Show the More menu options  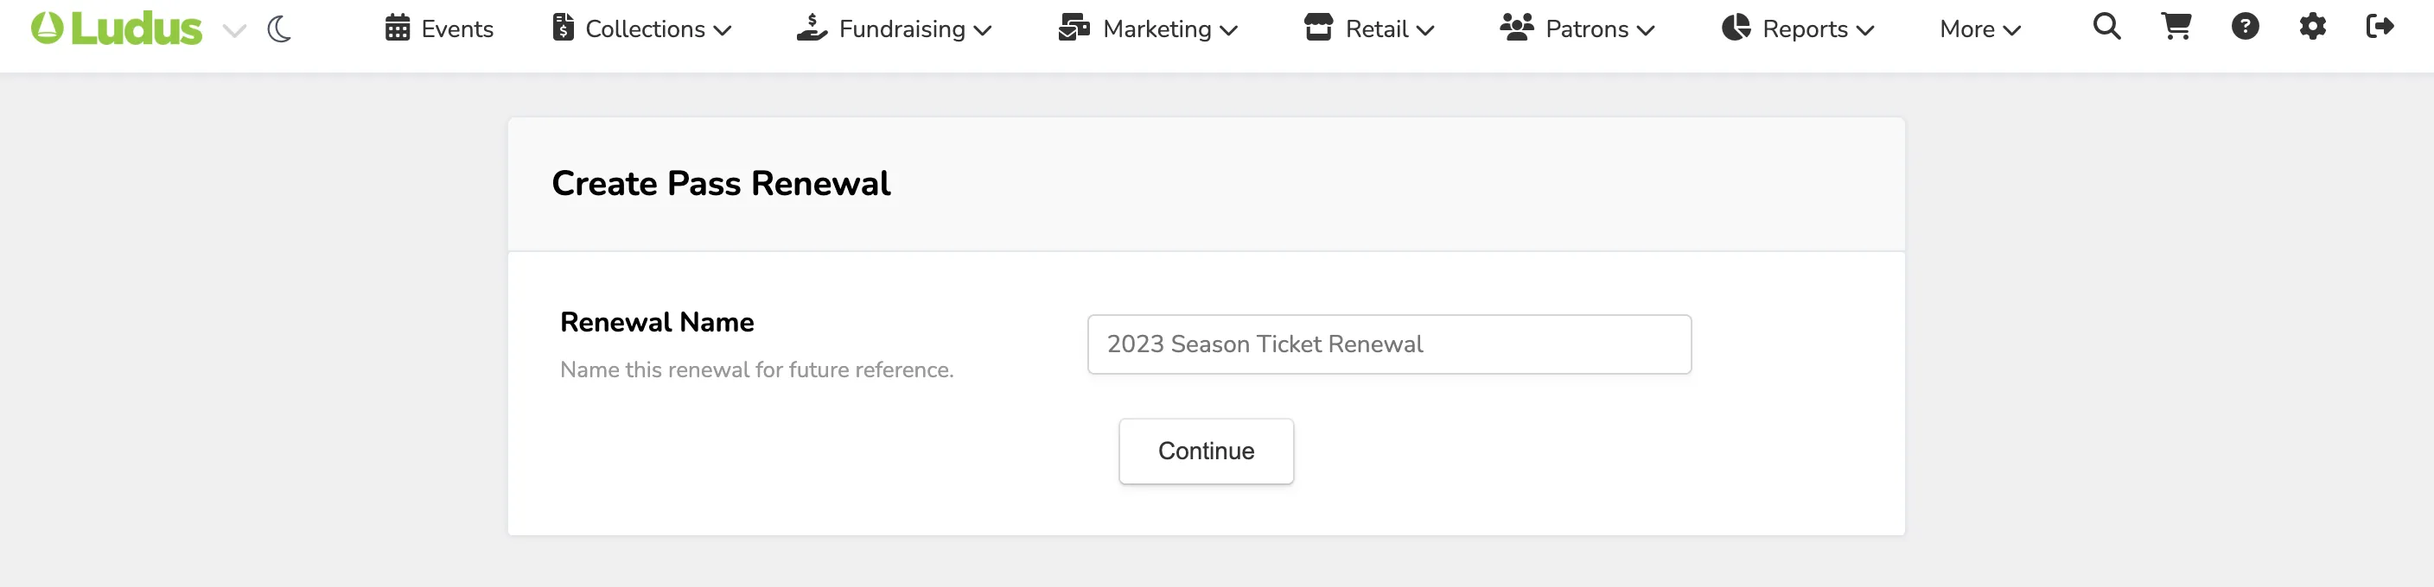tap(1980, 29)
